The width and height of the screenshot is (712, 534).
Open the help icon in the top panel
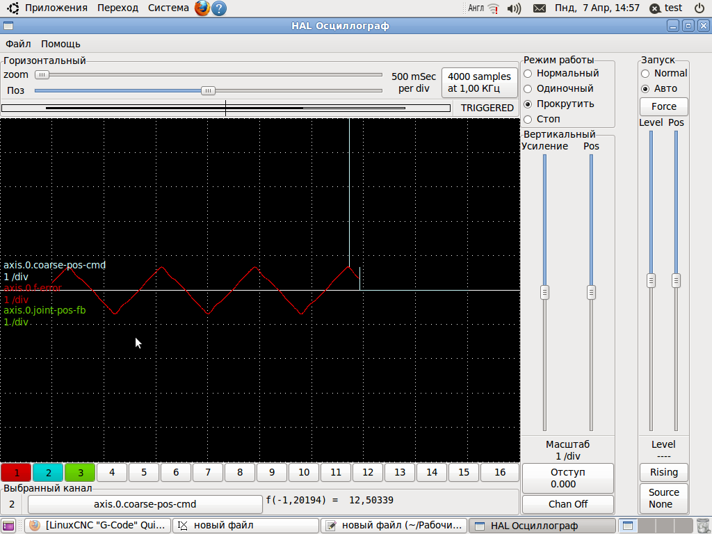click(x=219, y=8)
